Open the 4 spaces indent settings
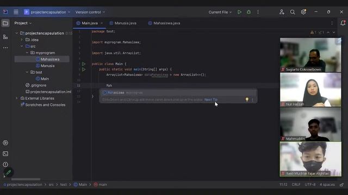The width and height of the screenshot is (348, 195). [x=327, y=184]
